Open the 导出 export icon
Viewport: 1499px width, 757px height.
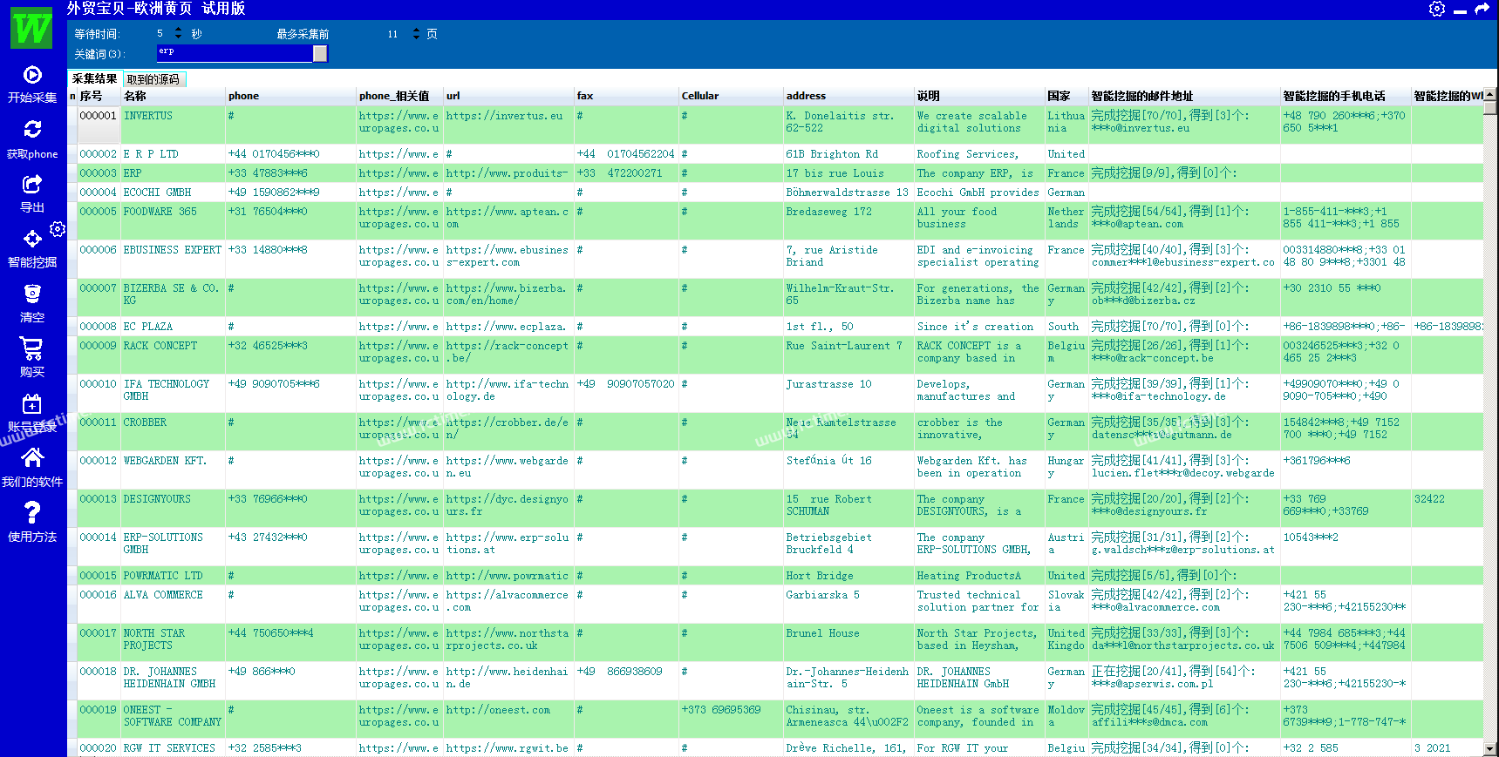pos(32,184)
